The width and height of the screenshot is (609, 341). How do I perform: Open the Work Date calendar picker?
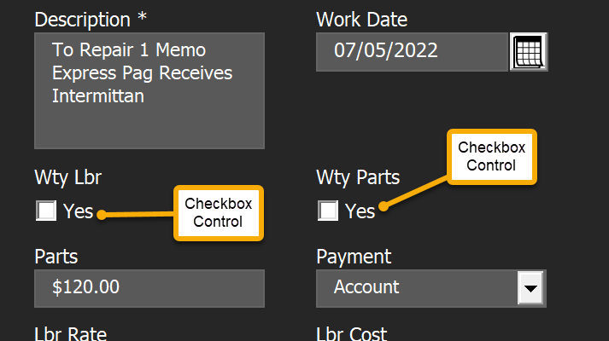point(528,52)
